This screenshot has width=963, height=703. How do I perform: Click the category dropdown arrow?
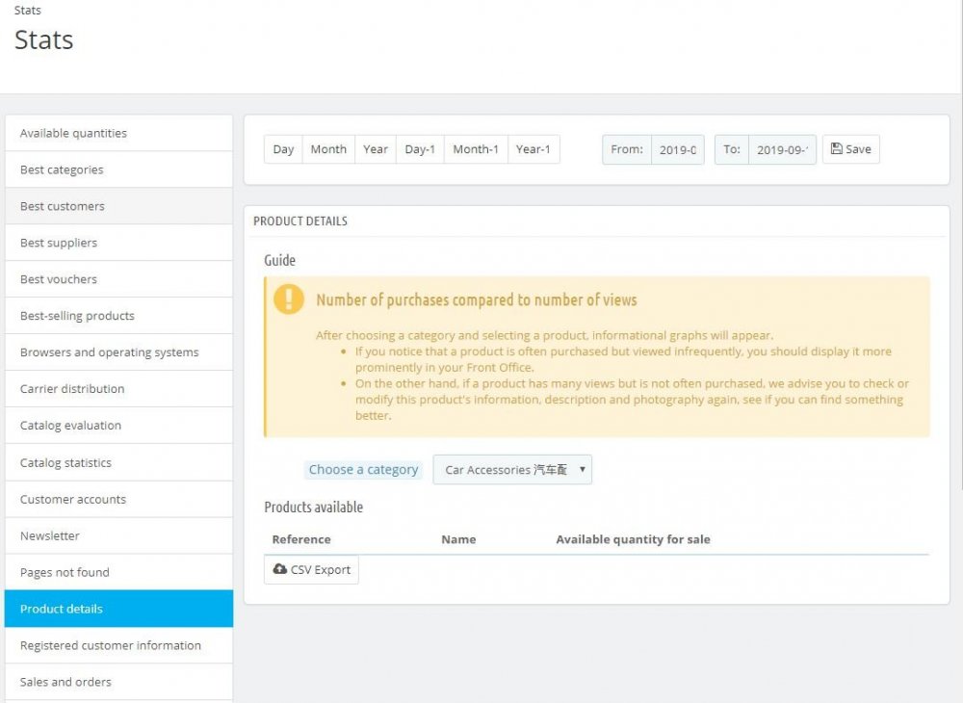coord(583,470)
